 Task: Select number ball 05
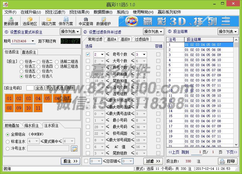pyautogui.click(x=48, y=98)
